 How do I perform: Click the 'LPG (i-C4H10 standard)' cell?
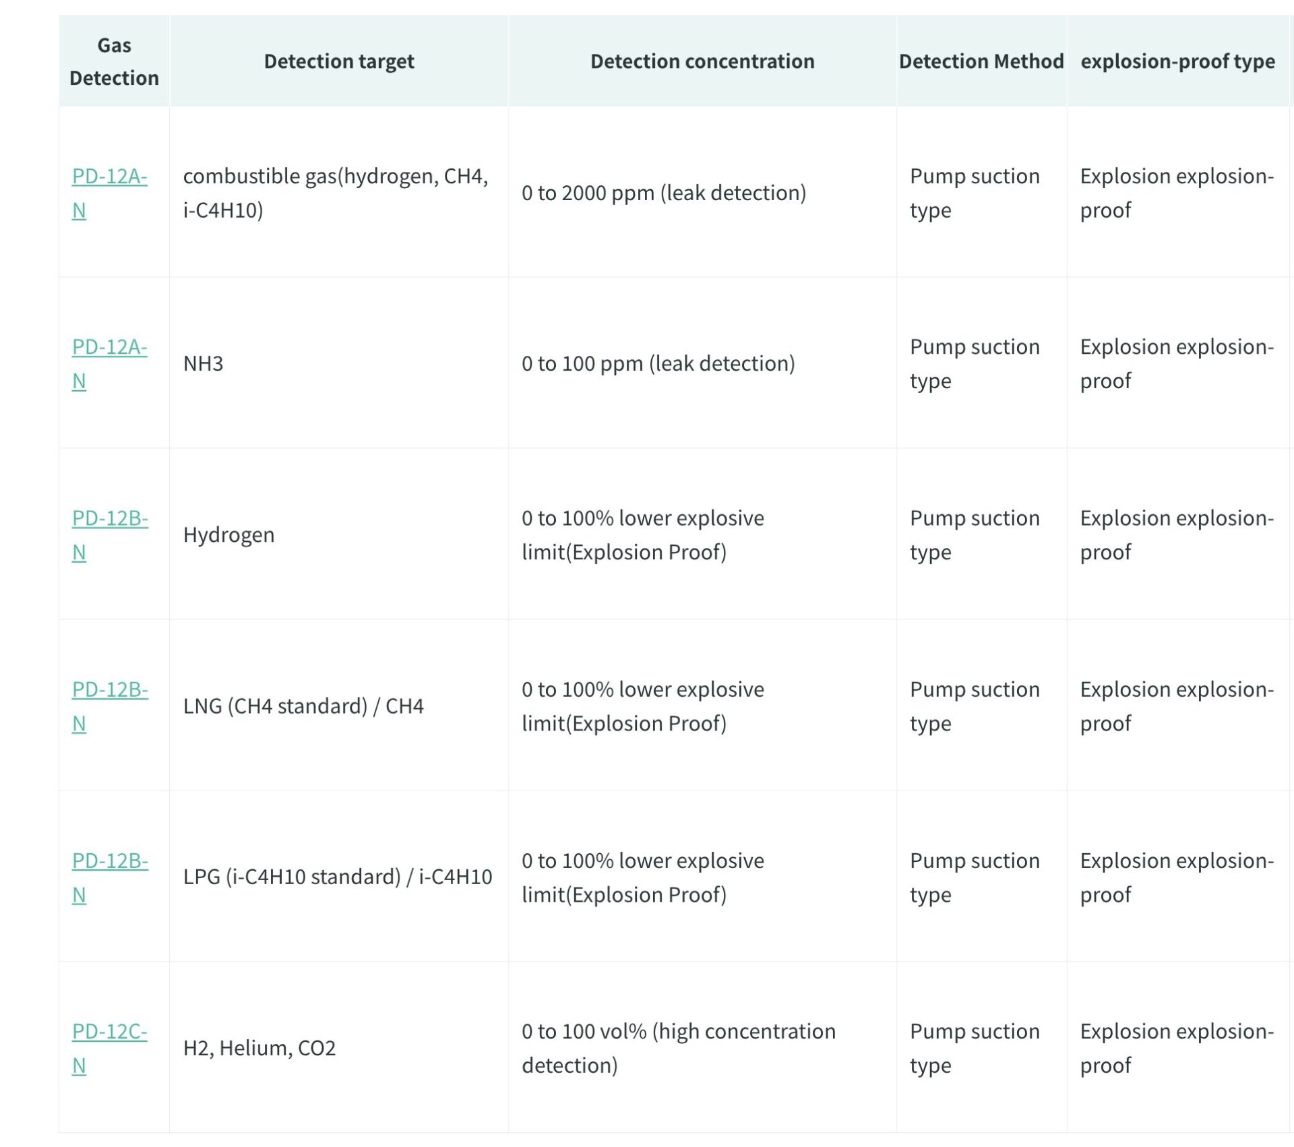coord(339,877)
